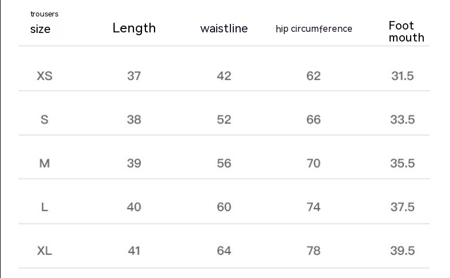The height and width of the screenshot is (278, 450).
Task: Select the M size row label
Action: pyautogui.click(x=44, y=163)
